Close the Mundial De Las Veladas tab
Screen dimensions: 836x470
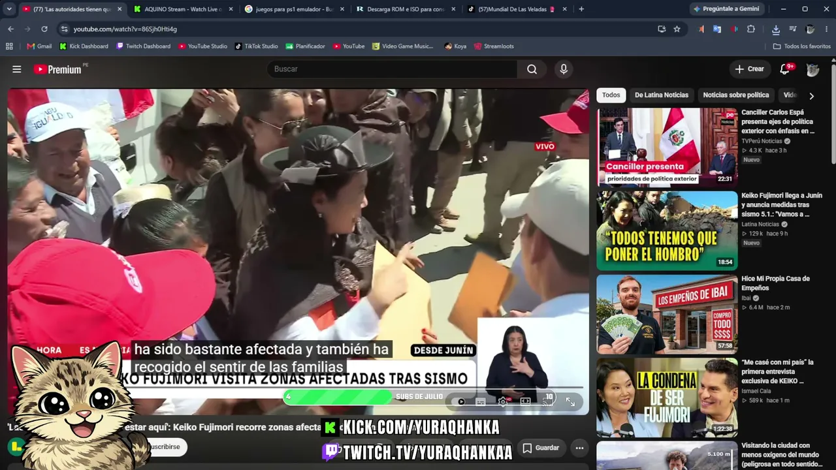pos(565,9)
